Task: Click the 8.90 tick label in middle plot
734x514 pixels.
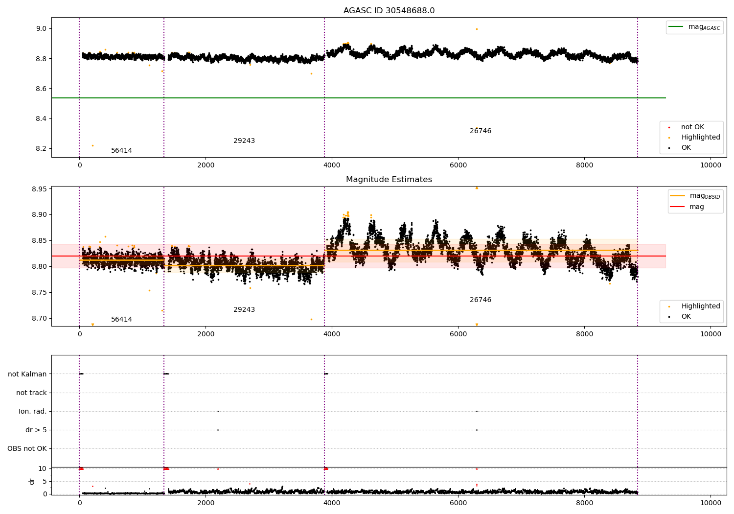Action: [39, 215]
